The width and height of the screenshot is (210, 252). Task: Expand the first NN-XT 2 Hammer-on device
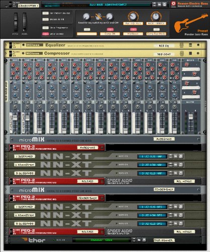(x=6, y=165)
